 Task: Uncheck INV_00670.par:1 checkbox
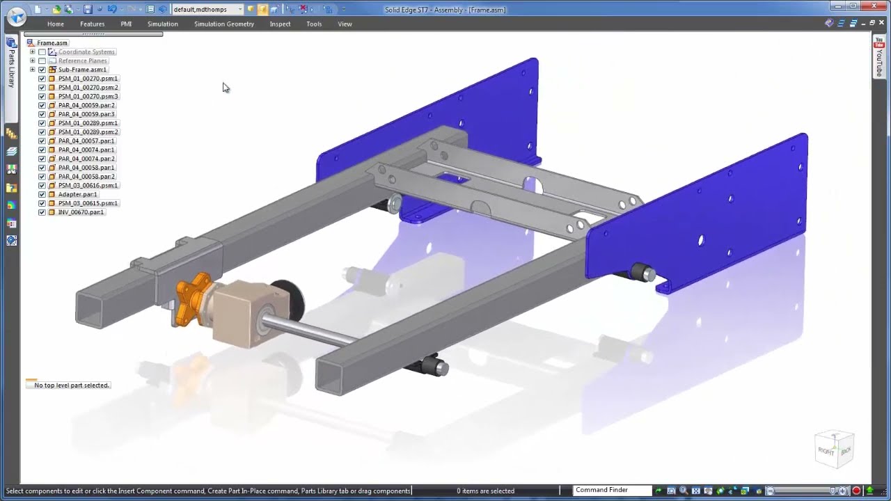coord(42,212)
